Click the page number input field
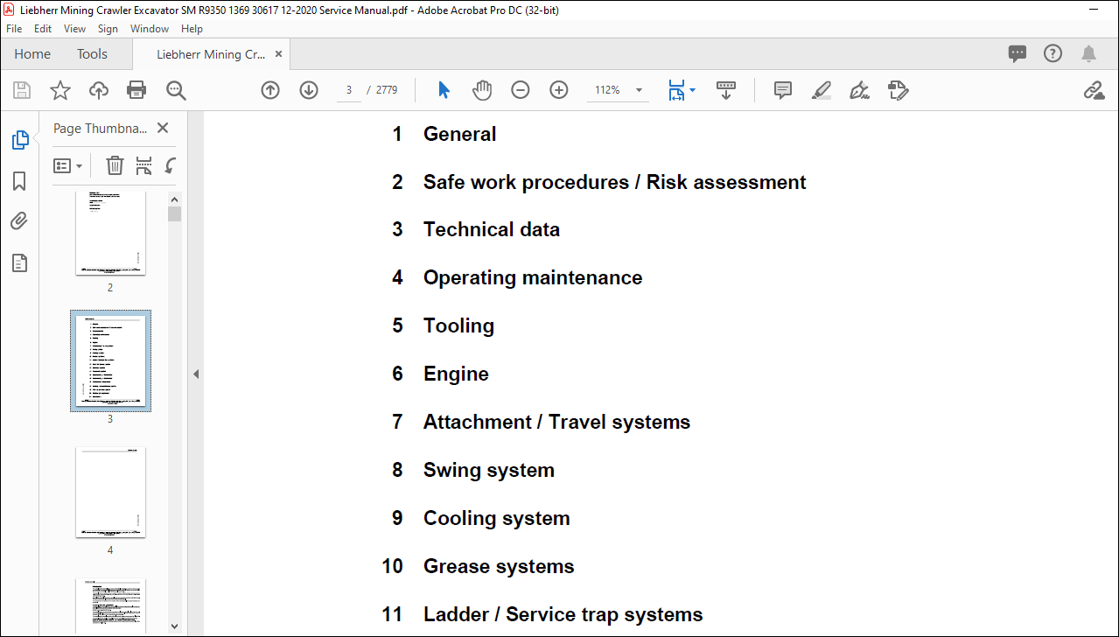 tap(349, 90)
